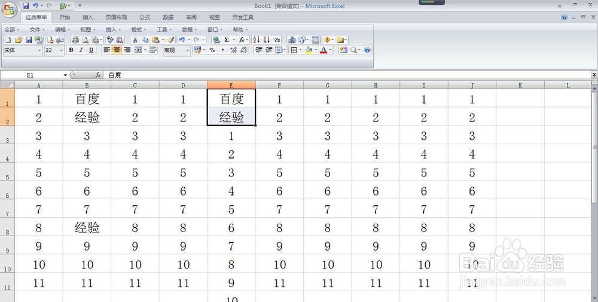Click cell B8 containing 经验
This screenshot has height=302, width=598.
tap(87, 228)
